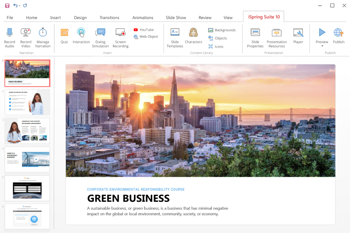Switch to the View tab
Screen dimensions: 350x233
[x=228, y=18]
